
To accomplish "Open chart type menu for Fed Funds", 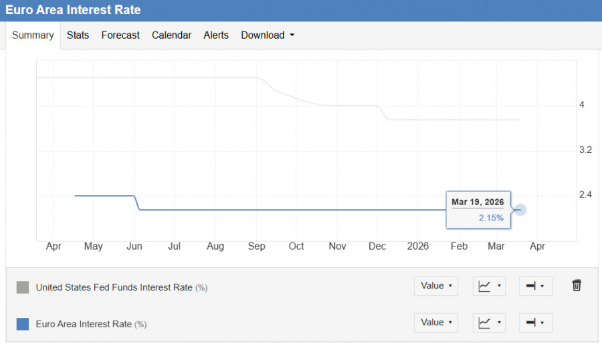I will [x=489, y=287].
